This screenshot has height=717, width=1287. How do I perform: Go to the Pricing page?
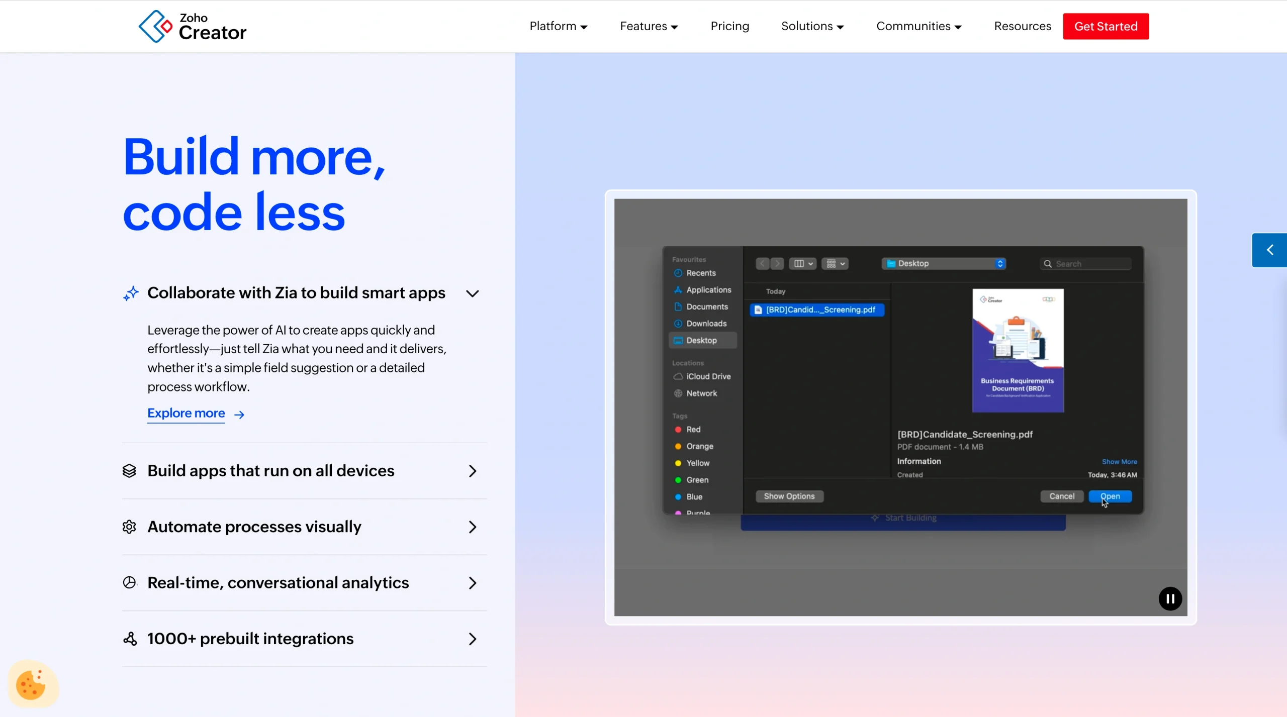[729, 26]
